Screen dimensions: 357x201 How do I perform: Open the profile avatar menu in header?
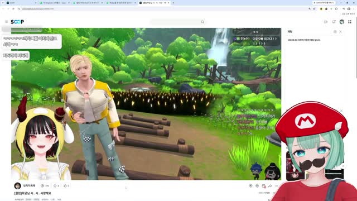[x=342, y=22]
